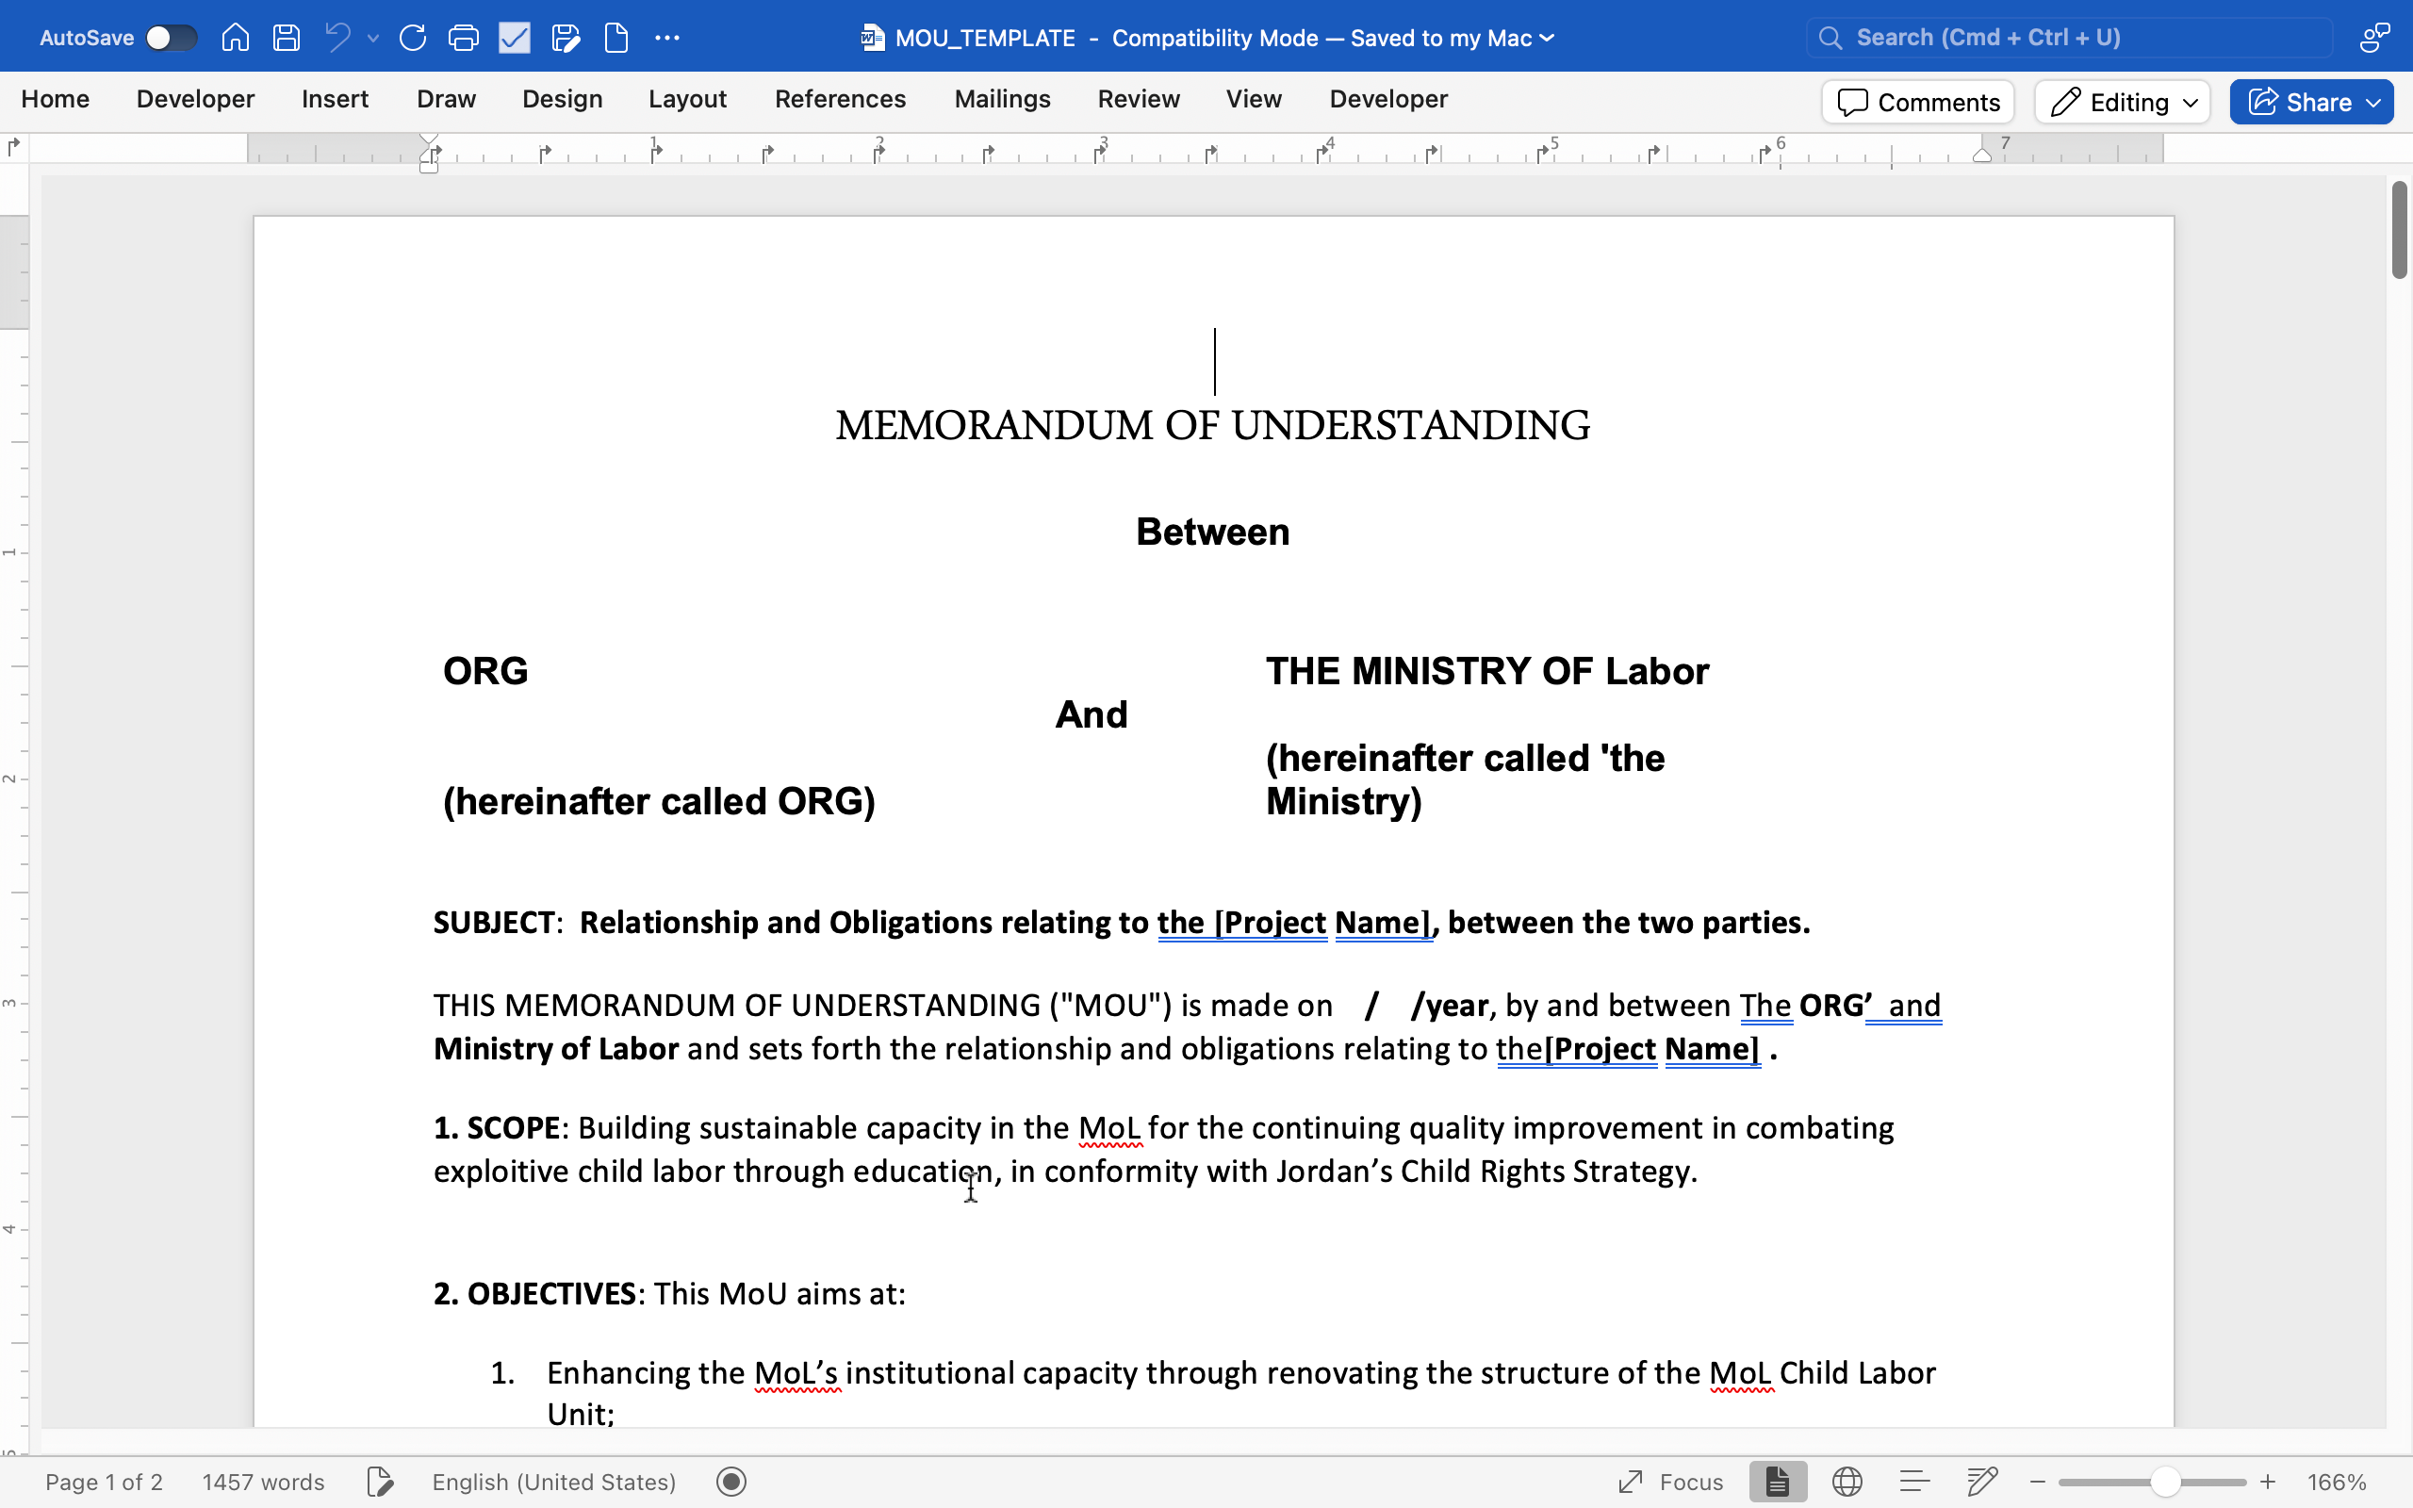This screenshot has width=2413, height=1508.
Task: Toggle the checkmark button in quick toolbar
Action: coord(515,38)
